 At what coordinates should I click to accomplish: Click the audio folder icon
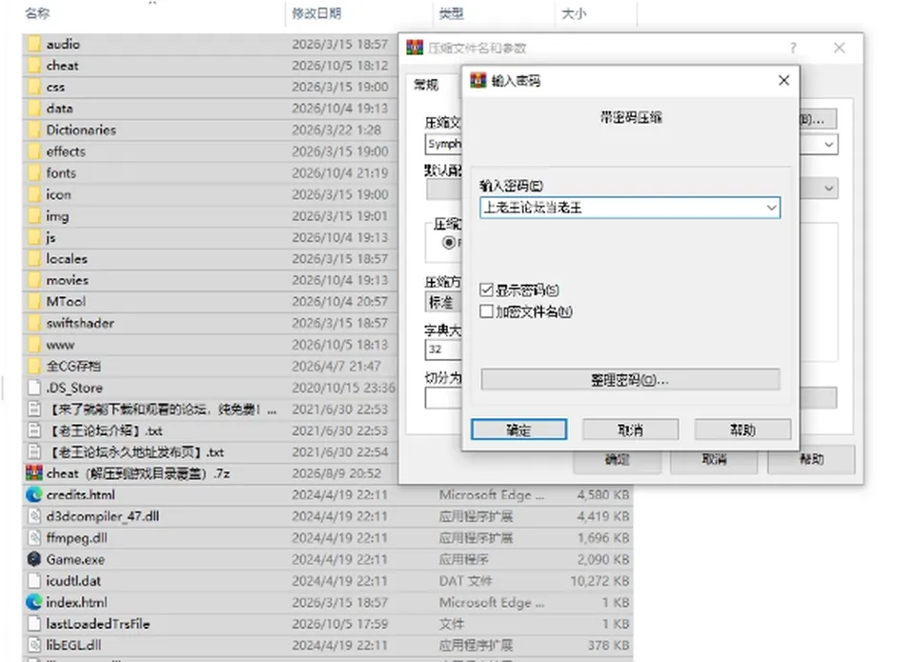(x=34, y=44)
